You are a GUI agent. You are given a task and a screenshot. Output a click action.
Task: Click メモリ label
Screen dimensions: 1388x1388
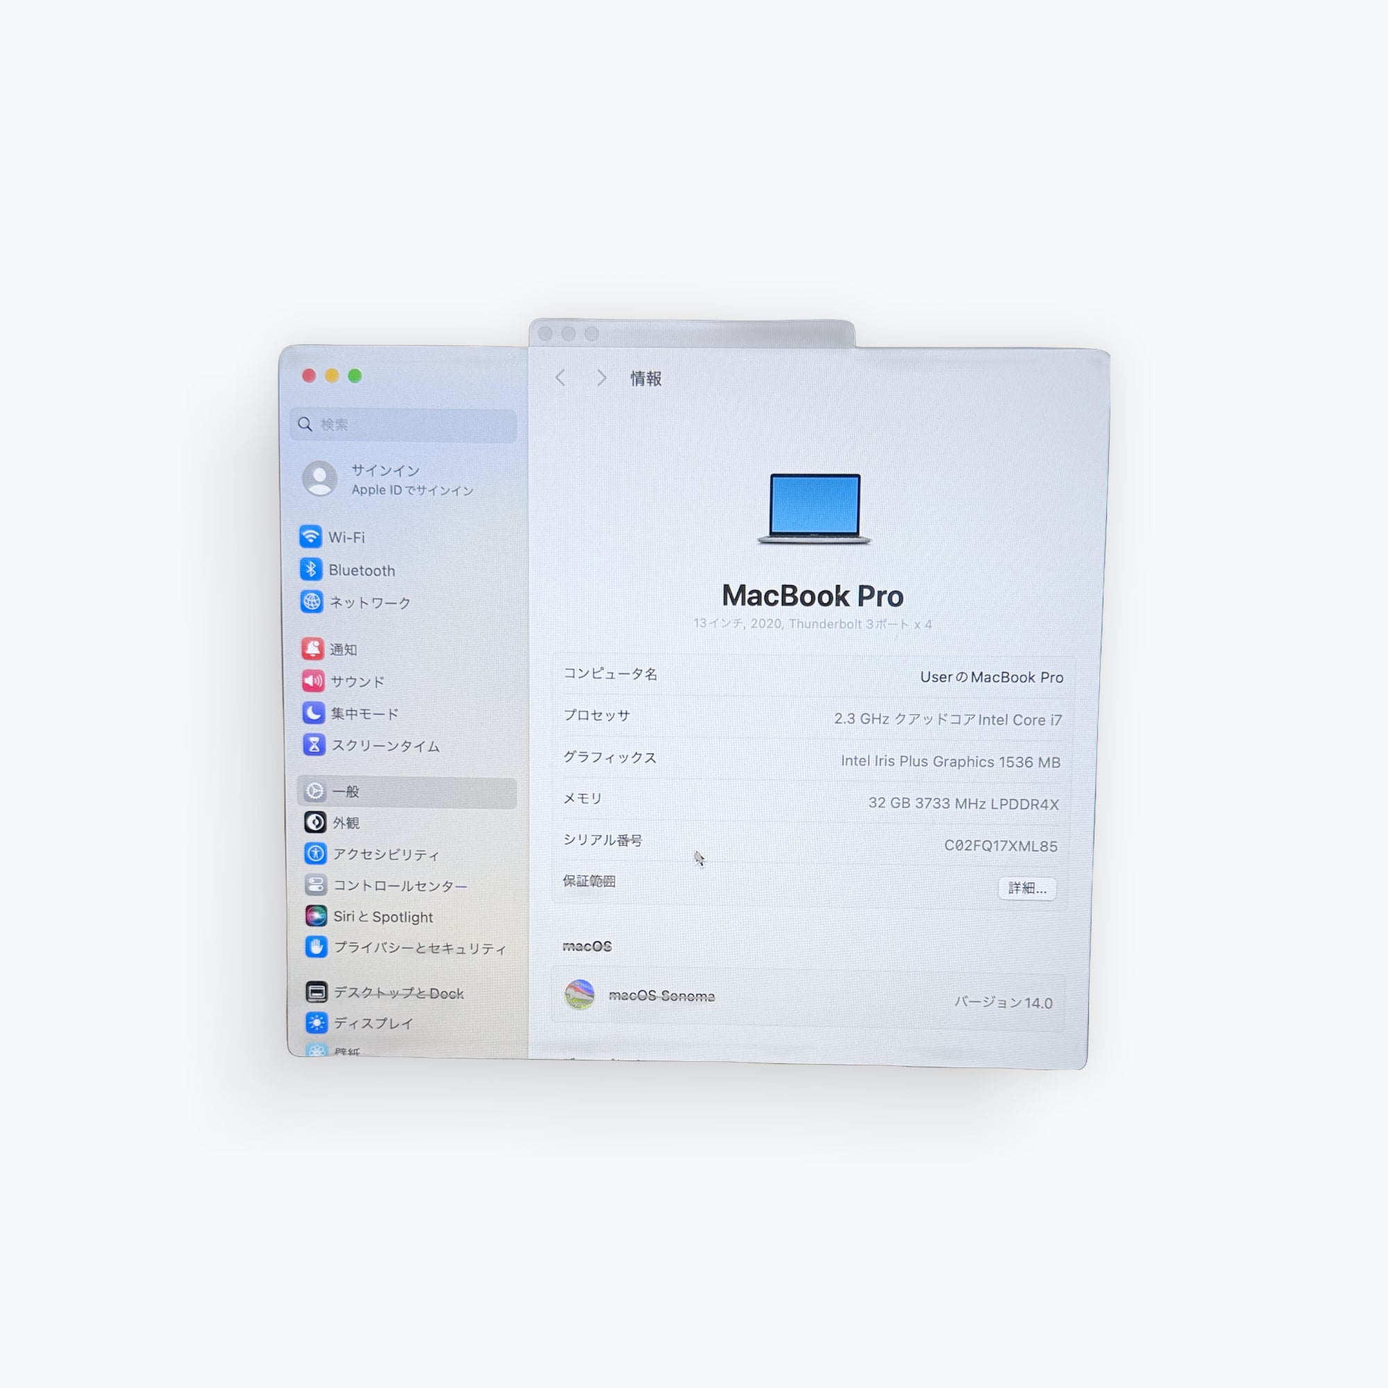582,798
